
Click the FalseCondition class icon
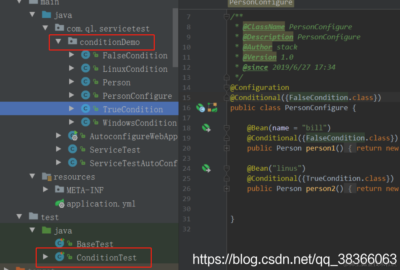[85, 55]
